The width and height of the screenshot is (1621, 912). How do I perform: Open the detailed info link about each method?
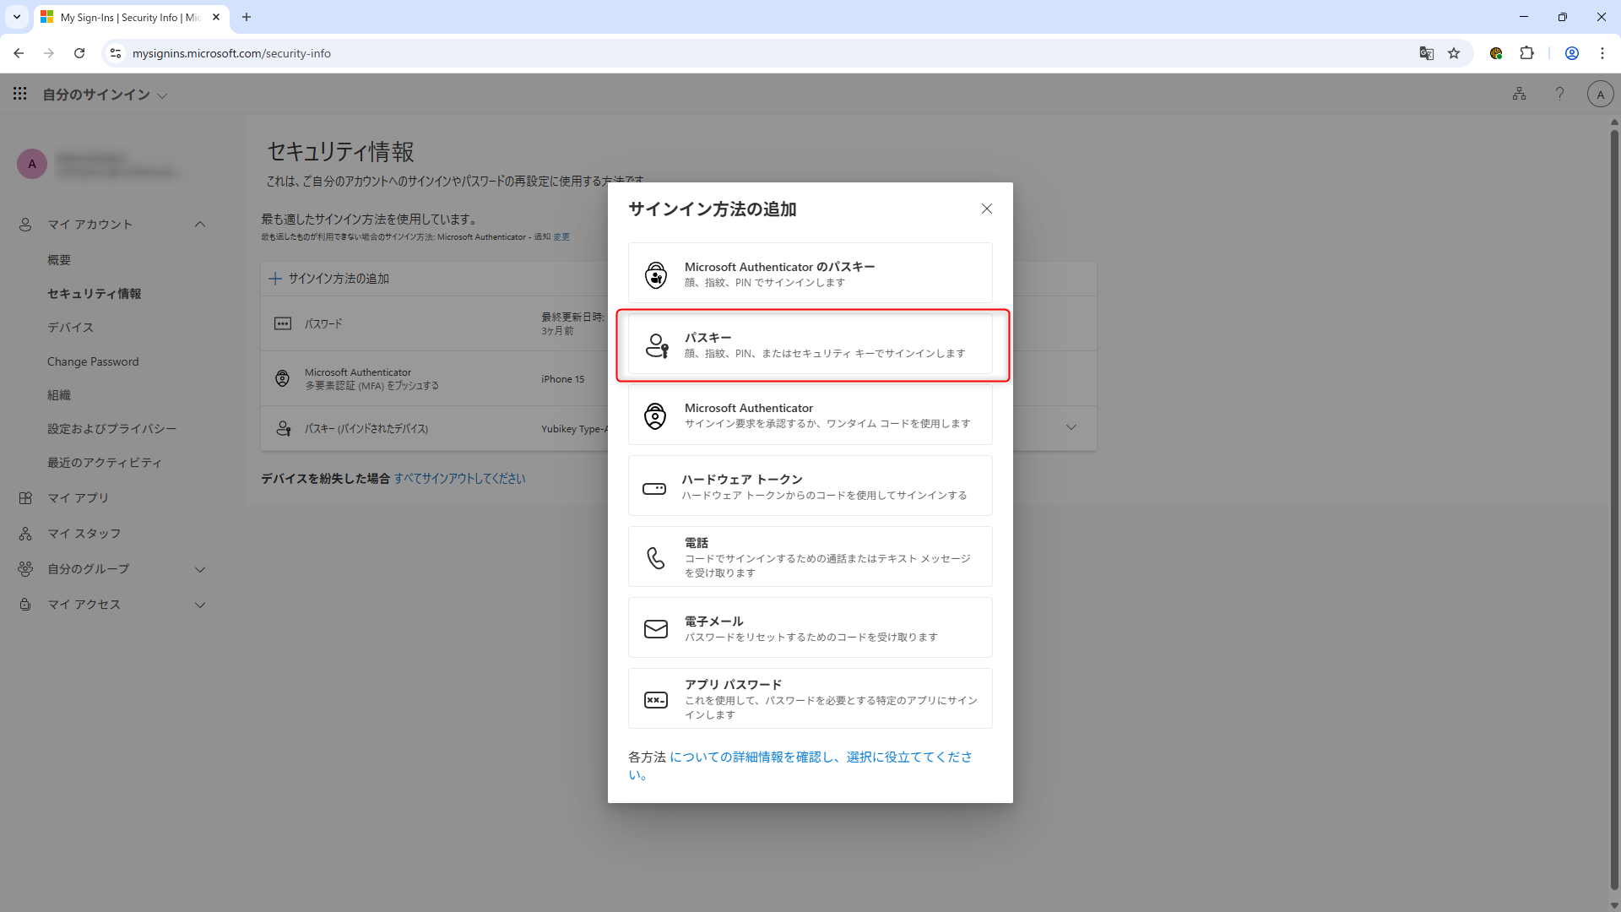[x=820, y=757]
